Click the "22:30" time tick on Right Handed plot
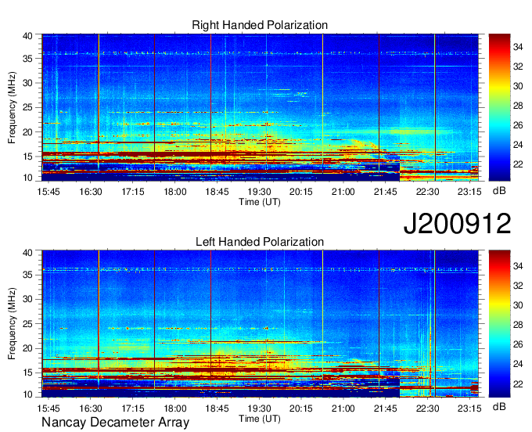Viewport: 532px width, 432px height. [x=427, y=192]
